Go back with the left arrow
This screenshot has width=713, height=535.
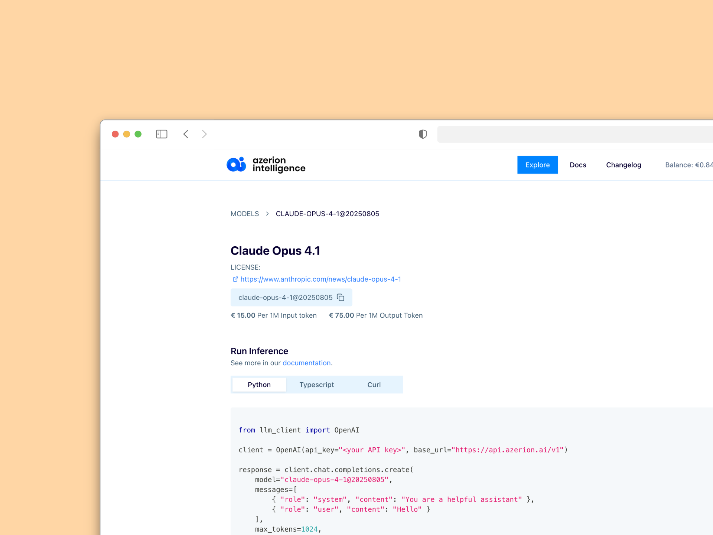click(186, 134)
